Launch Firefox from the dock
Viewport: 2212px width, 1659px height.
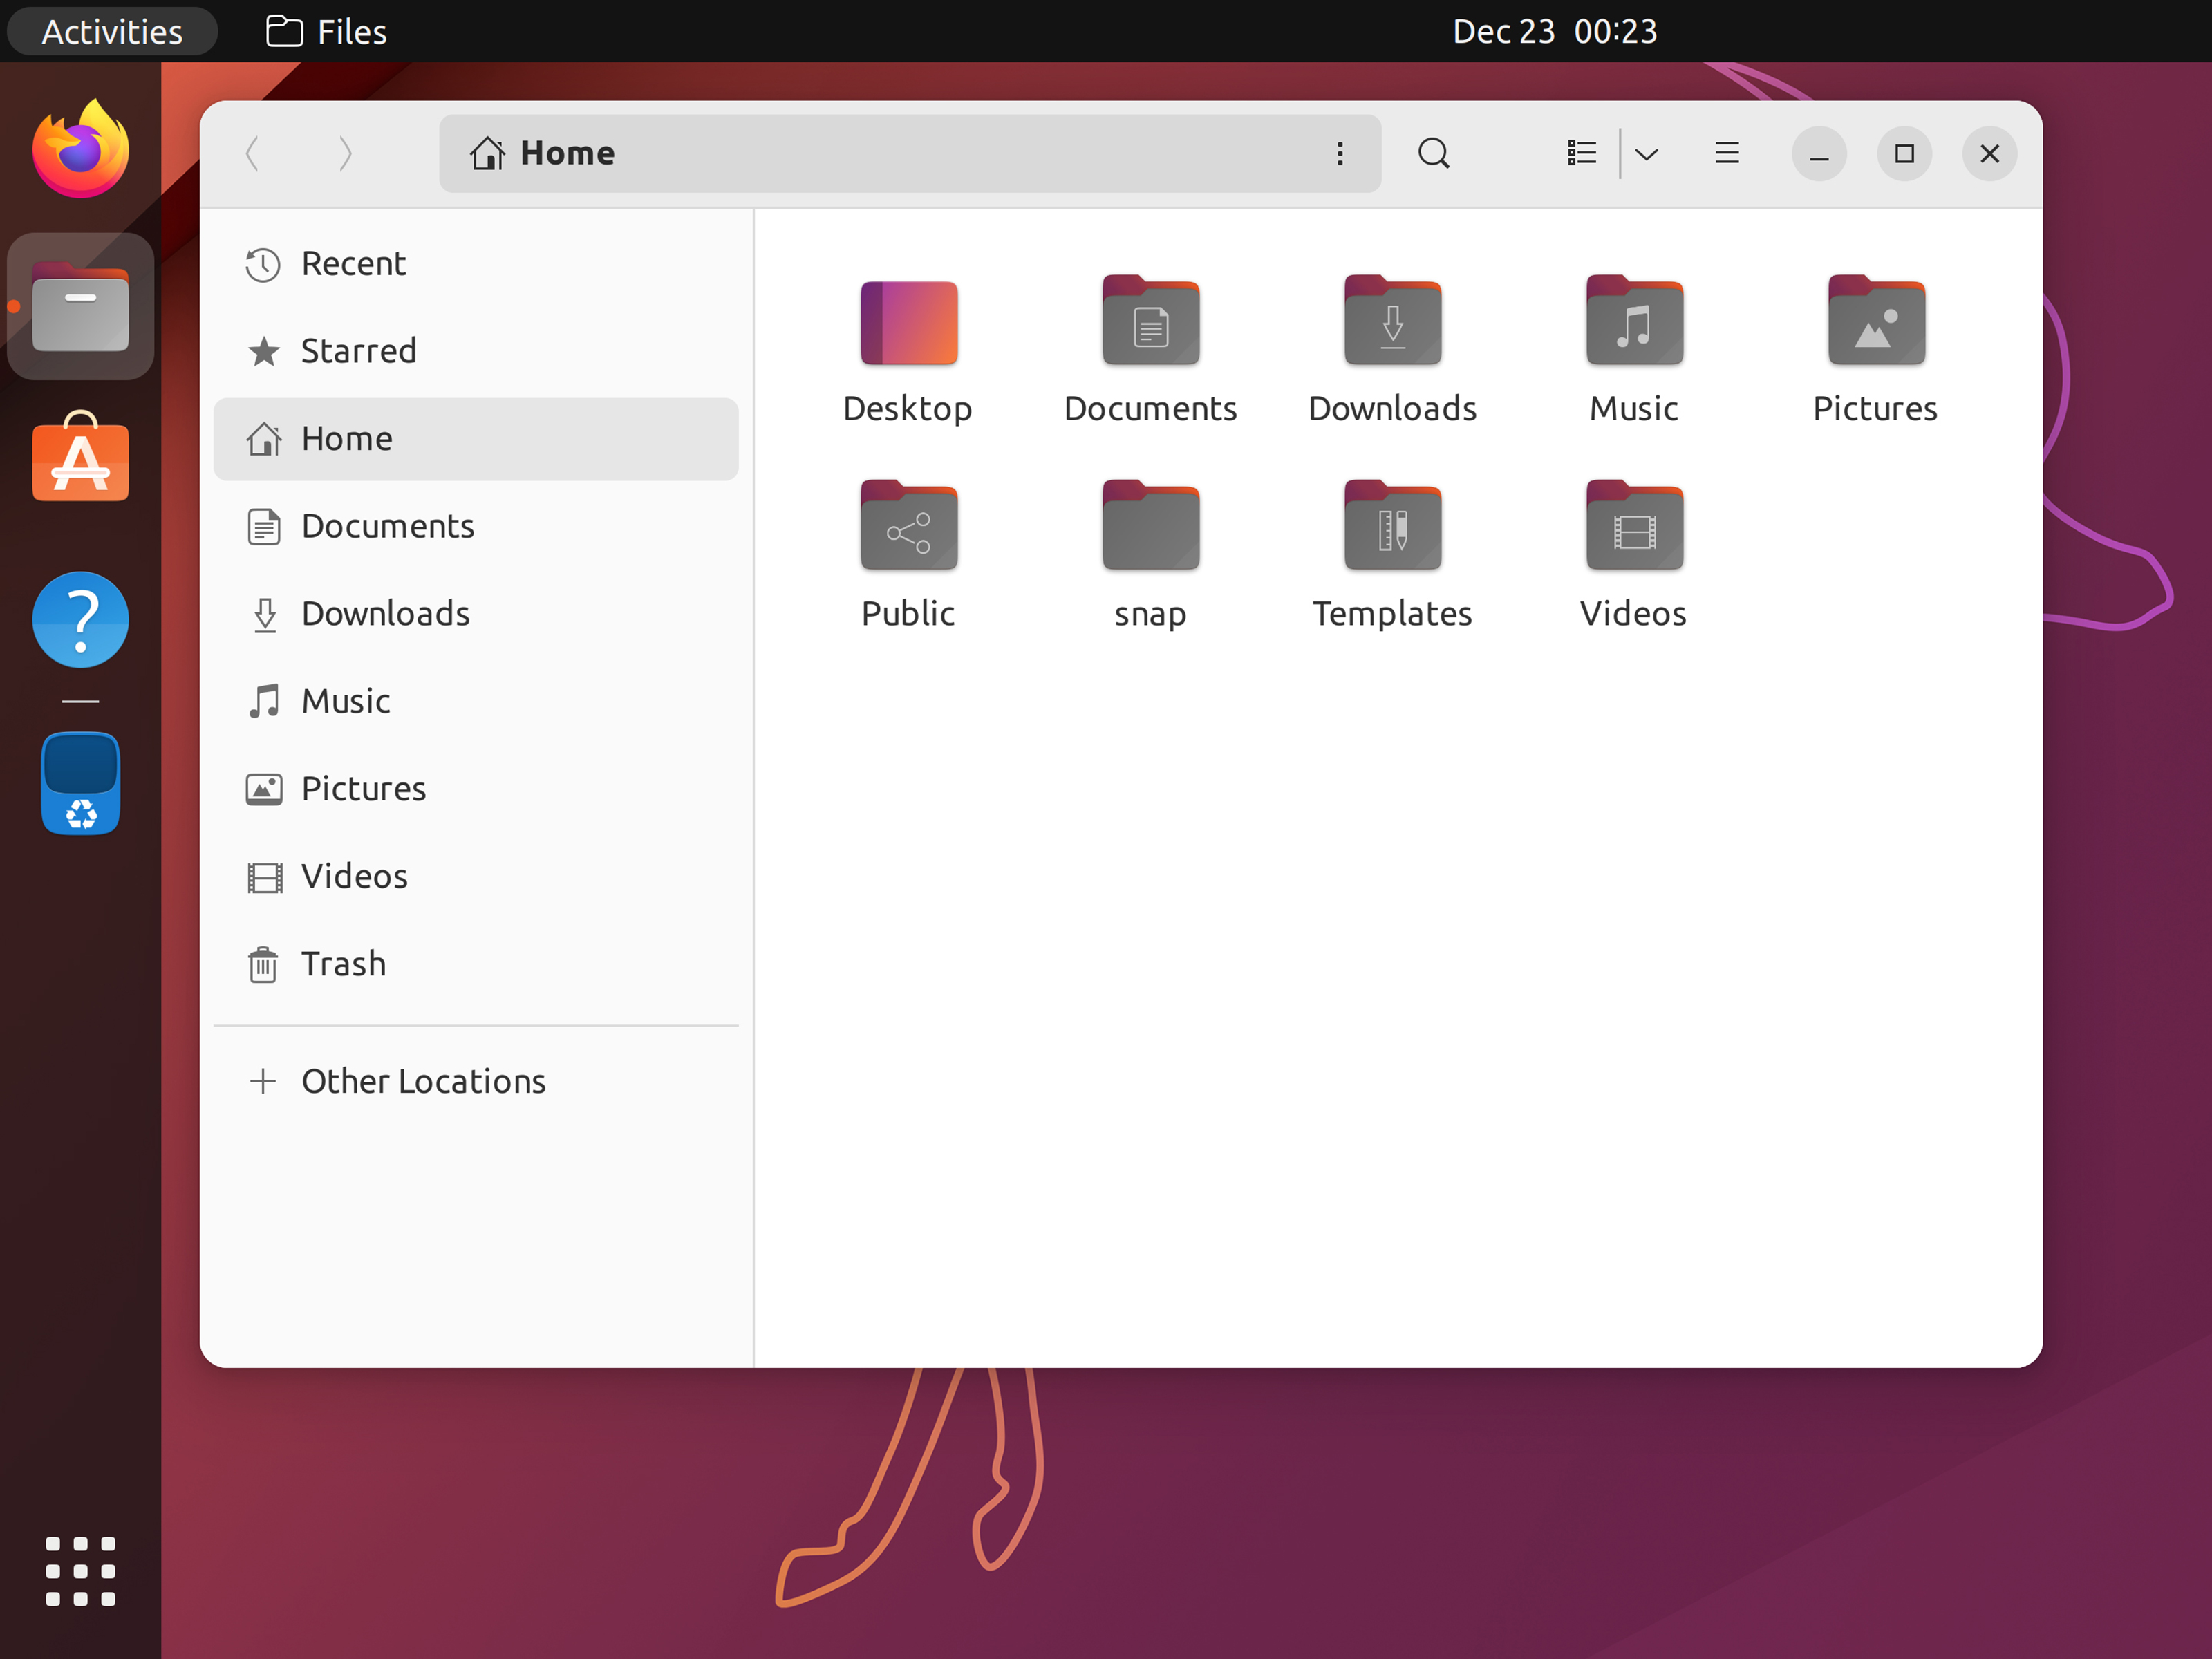point(80,150)
